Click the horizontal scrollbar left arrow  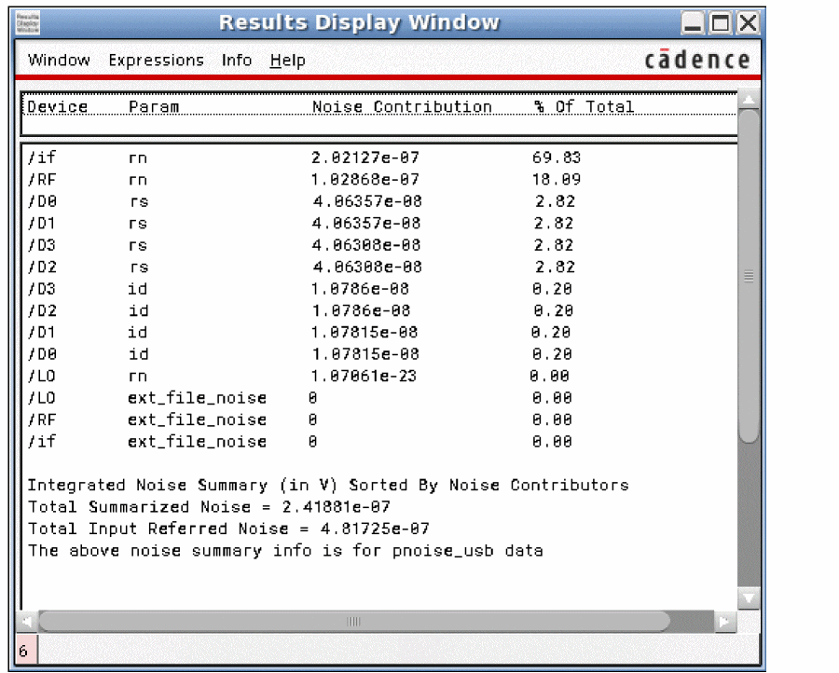click(x=28, y=621)
